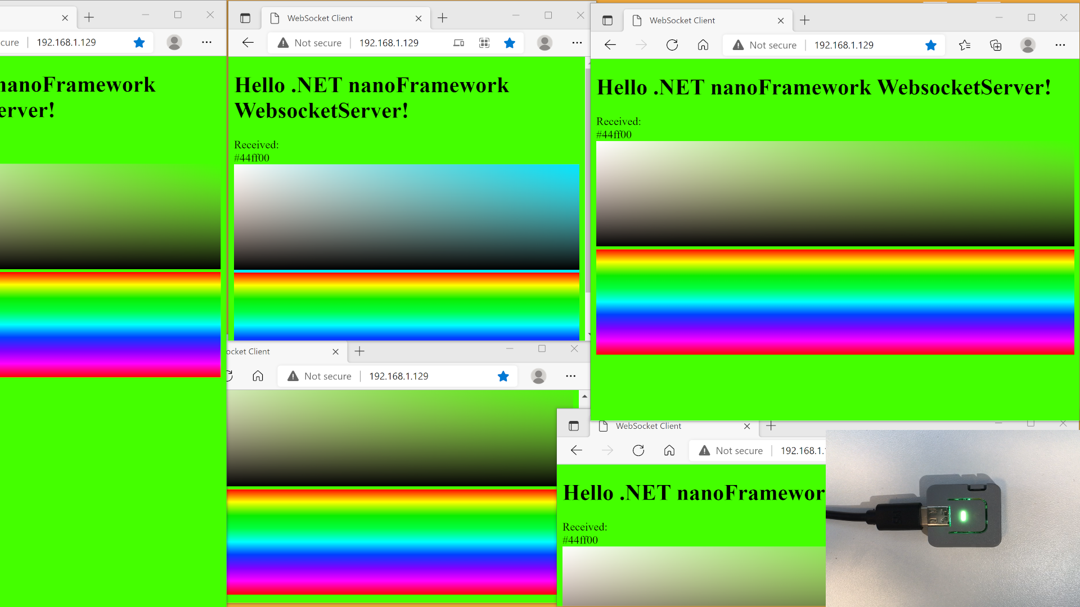Open tab actions menu in the bottom-right window
Screen dimensions: 1080x607
coord(574,426)
